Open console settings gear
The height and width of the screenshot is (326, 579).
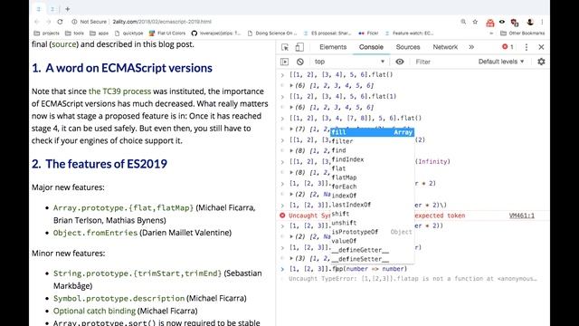[x=541, y=62]
